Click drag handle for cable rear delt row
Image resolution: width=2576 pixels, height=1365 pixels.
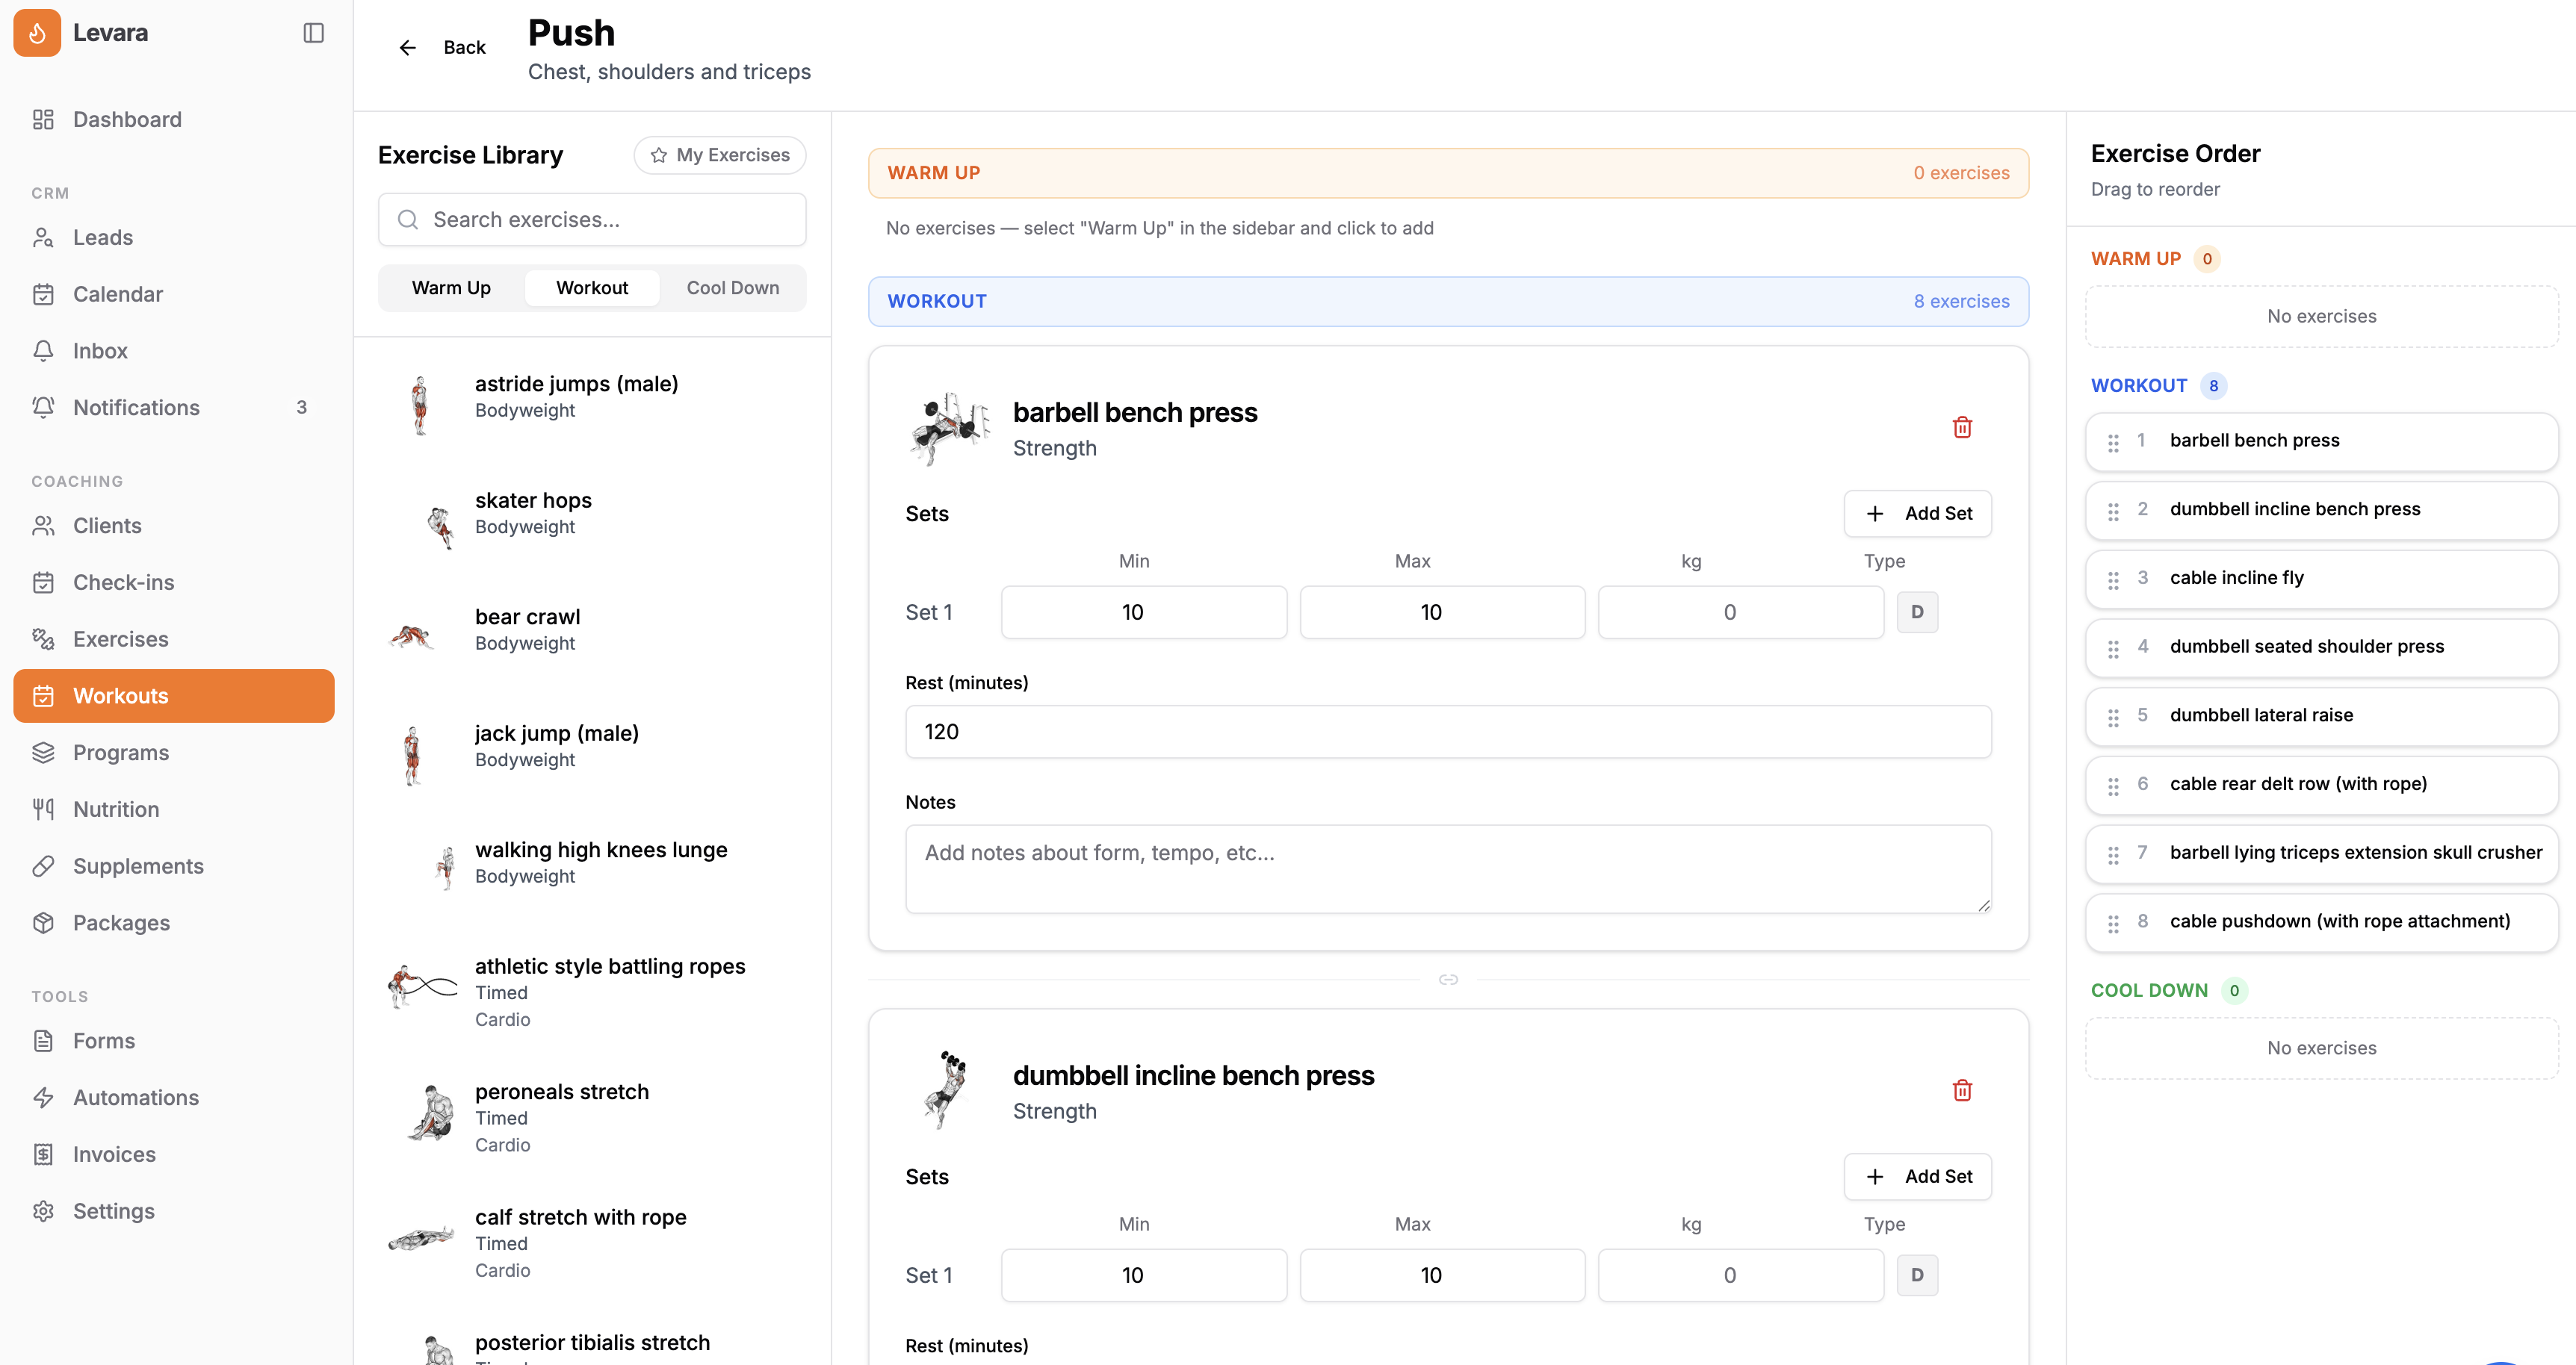coord(2113,786)
